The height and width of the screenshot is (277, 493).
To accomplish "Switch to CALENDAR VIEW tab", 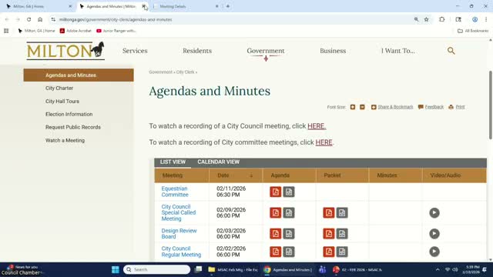I will (x=218, y=162).
